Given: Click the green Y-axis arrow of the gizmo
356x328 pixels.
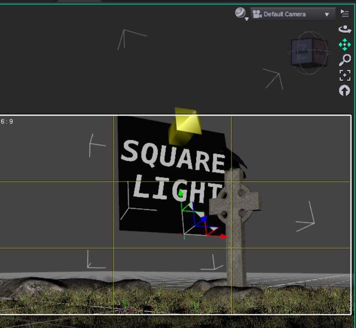Looking at the screenshot, I should [181, 193].
